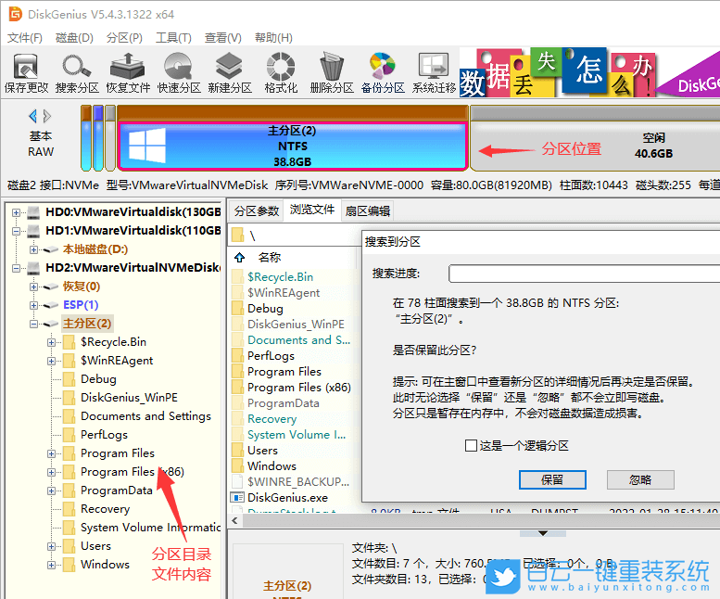Expand the Program Files folder node
Viewport: 720px width, 599px height.
tap(52, 453)
